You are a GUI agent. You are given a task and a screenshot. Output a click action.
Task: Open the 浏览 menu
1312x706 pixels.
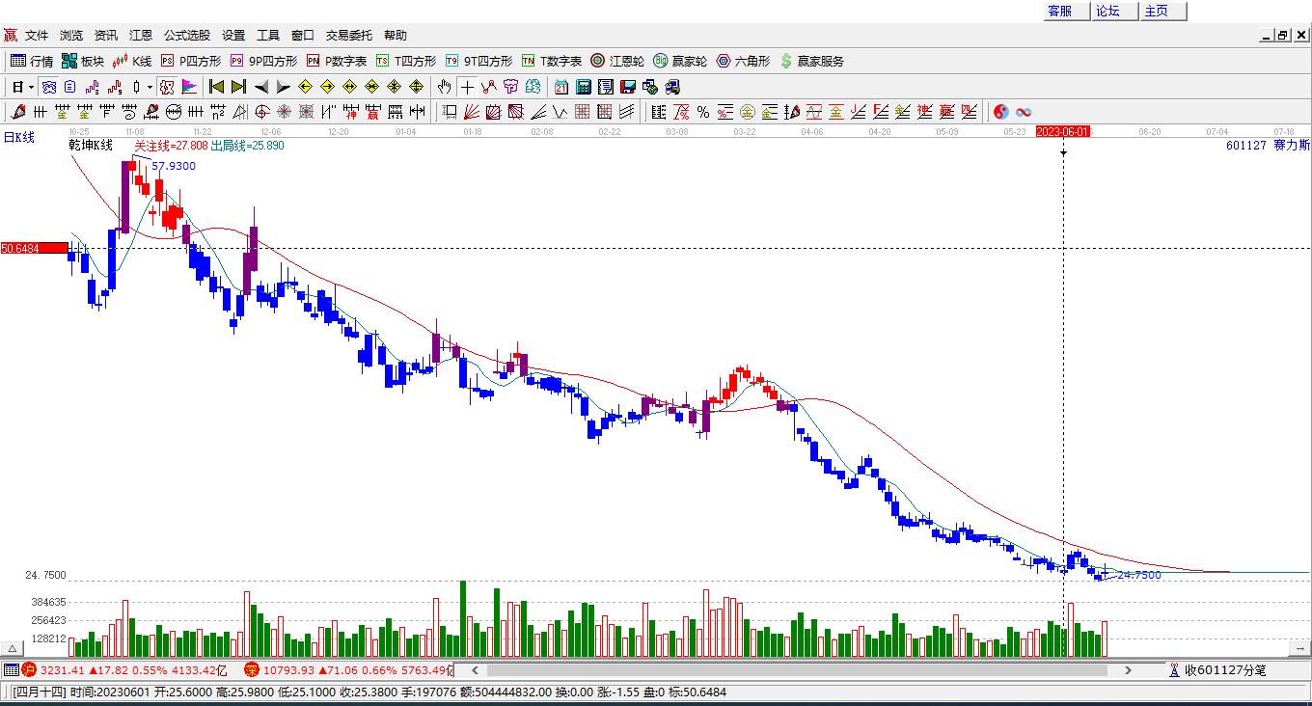click(x=71, y=36)
